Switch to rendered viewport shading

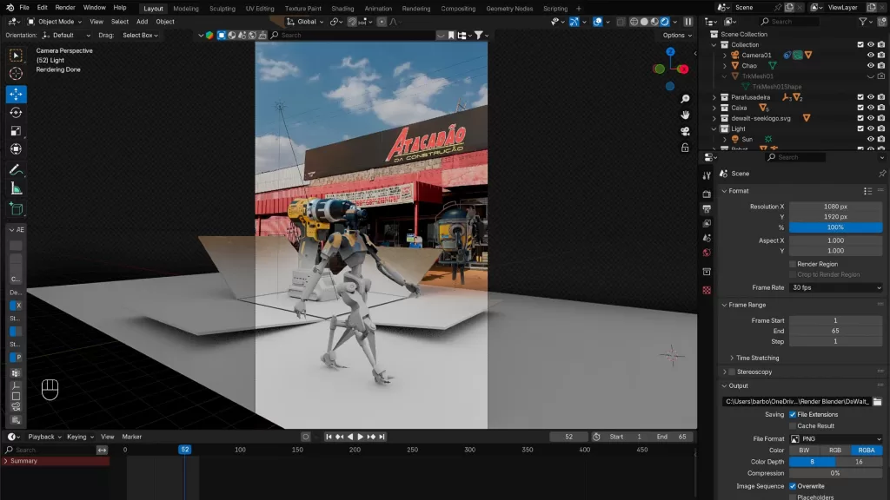pyautogui.click(x=665, y=22)
